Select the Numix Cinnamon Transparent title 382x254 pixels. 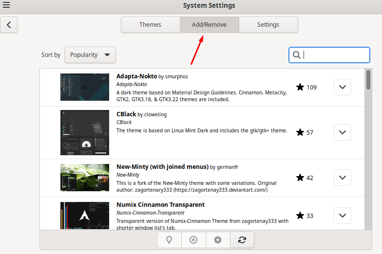[x=161, y=204]
